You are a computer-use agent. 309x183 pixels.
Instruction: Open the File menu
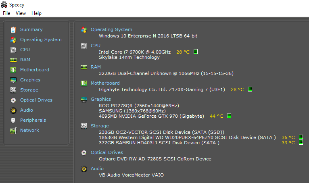[6, 13]
